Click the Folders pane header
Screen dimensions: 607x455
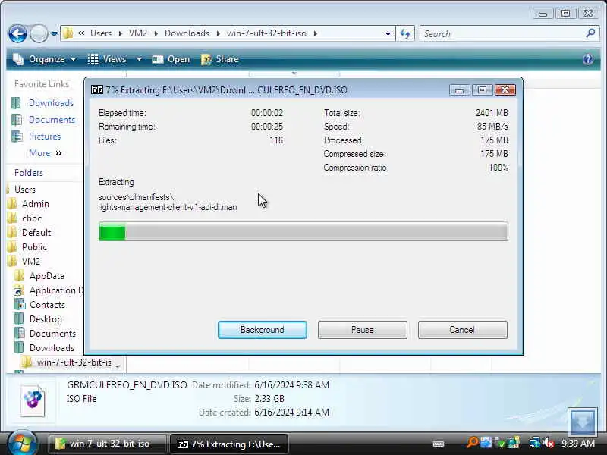tap(29, 173)
